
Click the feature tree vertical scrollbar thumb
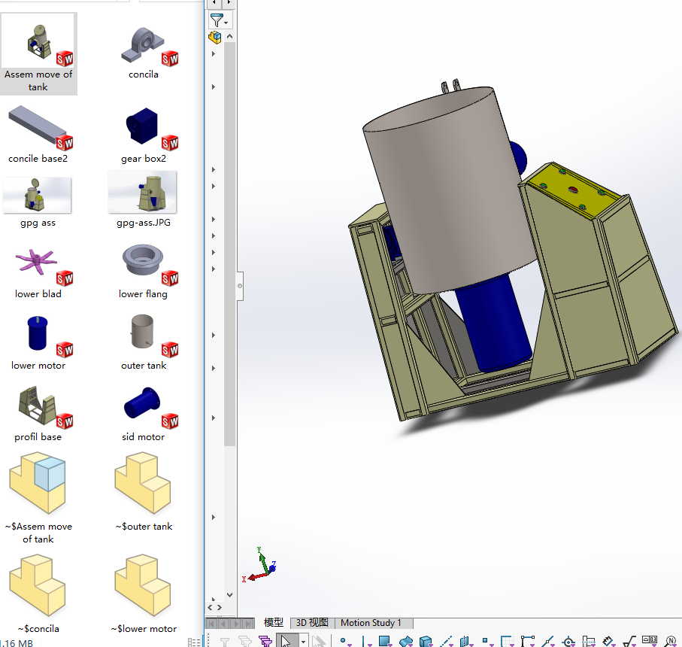pyautogui.click(x=229, y=244)
